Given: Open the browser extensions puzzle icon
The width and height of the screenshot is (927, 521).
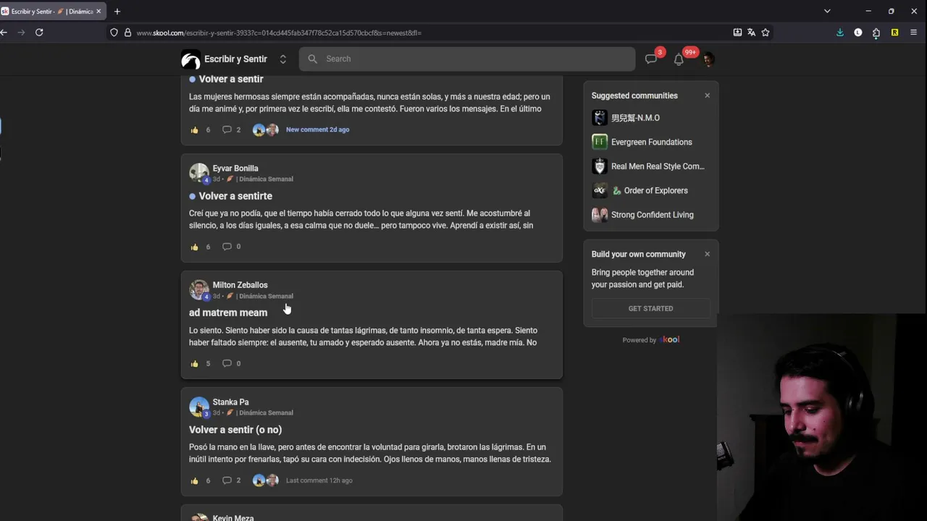Looking at the screenshot, I should 876,33.
